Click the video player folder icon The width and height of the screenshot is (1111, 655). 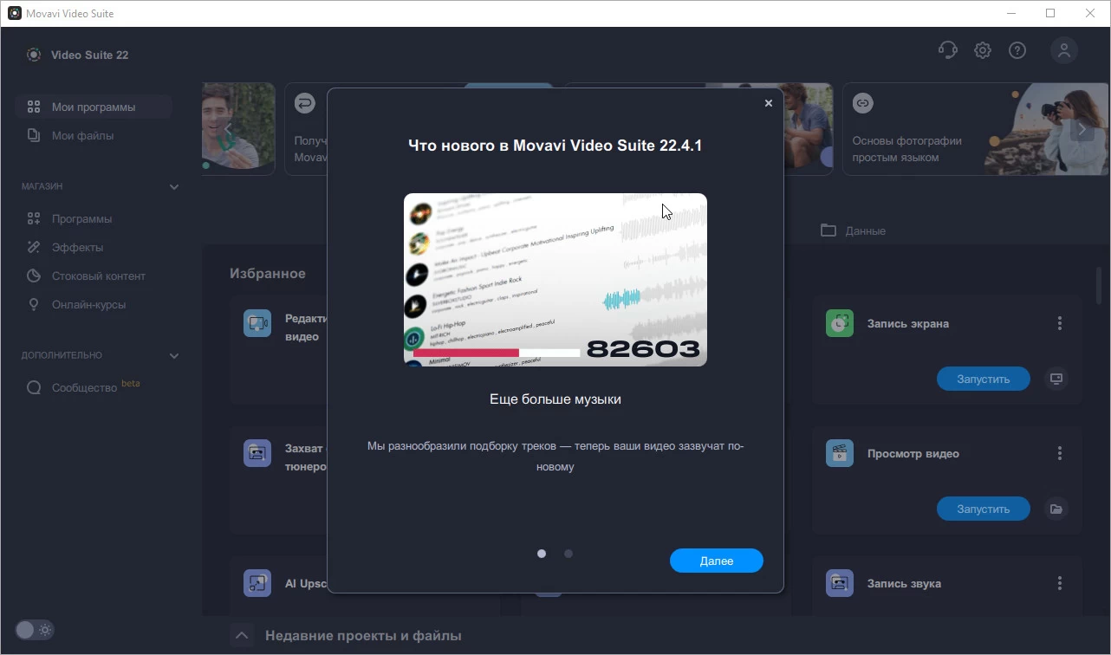tap(1056, 509)
